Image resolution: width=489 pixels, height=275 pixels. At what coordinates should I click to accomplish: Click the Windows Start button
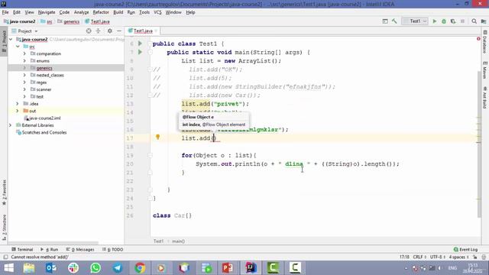(x=8, y=268)
